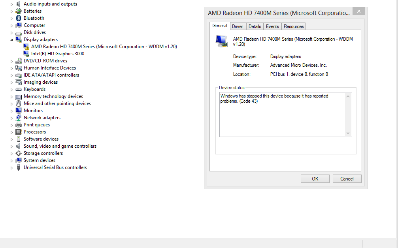Select the DVD/CD-ROM drives label
The width and height of the screenshot is (398, 248).
45,61
